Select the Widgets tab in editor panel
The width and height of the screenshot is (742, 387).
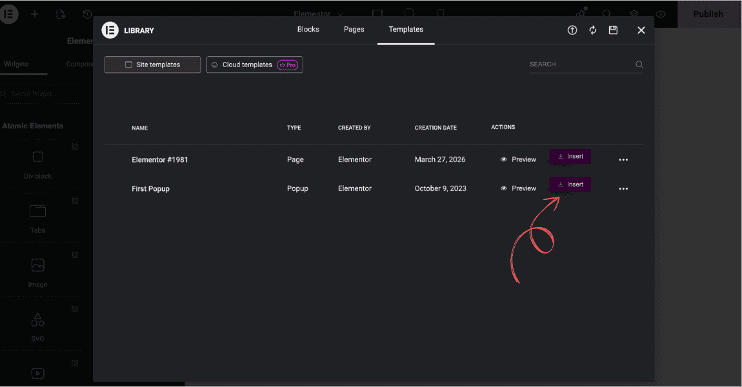[x=16, y=64]
